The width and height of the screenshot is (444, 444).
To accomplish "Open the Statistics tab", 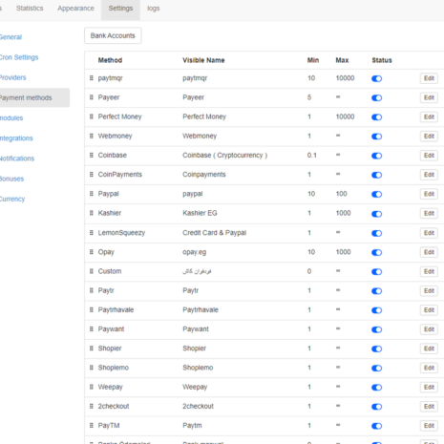I will coord(30,9).
